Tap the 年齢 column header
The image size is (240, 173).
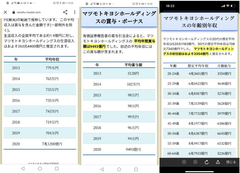tap(173, 66)
